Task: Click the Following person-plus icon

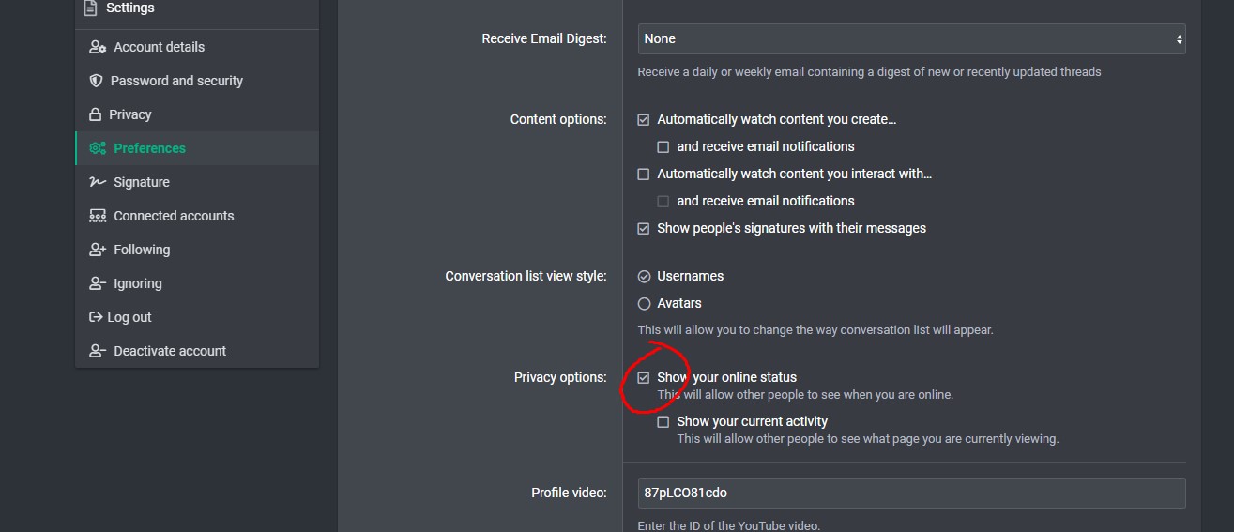Action: pyautogui.click(x=97, y=250)
